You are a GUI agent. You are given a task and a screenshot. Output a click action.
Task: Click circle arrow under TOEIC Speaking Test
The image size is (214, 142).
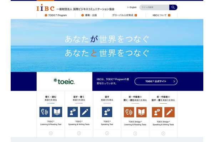pos(107,133)
